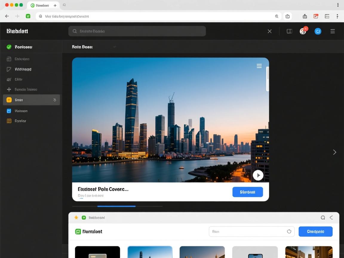Image resolution: width=344 pixels, height=258 pixels.
Task: Click the blue button in the bottom panel
Action: pos(315,231)
